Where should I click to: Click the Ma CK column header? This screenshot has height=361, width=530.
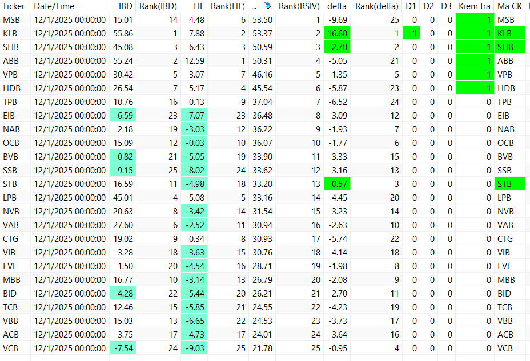(x=509, y=6)
